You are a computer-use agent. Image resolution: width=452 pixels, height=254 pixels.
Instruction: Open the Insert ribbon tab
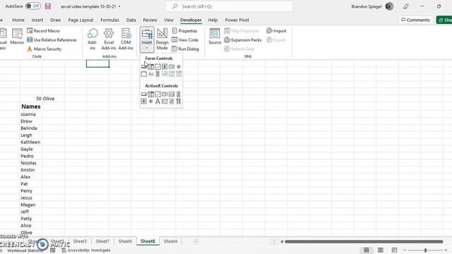tap(37, 20)
